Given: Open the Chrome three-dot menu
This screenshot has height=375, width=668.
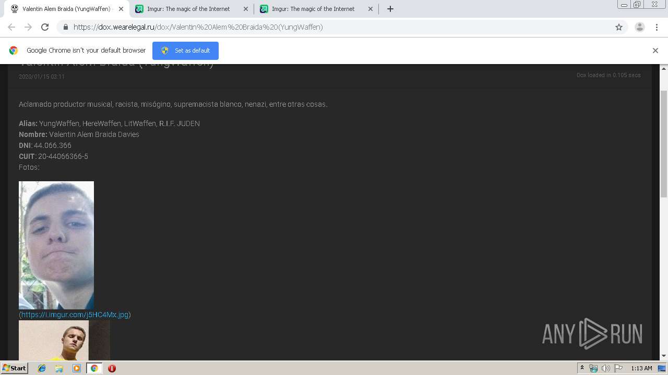Looking at the screenshot, I should 657,27.
